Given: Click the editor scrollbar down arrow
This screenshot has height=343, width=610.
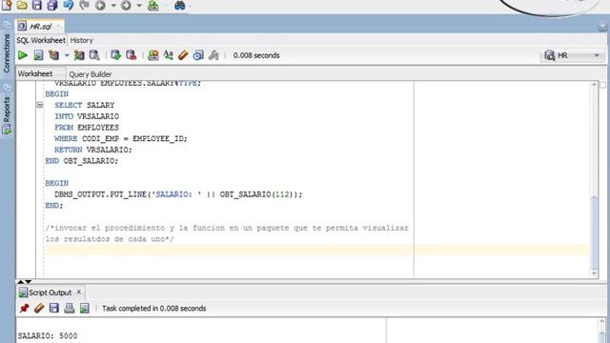Looking at the screenshot, I should 594,273.
